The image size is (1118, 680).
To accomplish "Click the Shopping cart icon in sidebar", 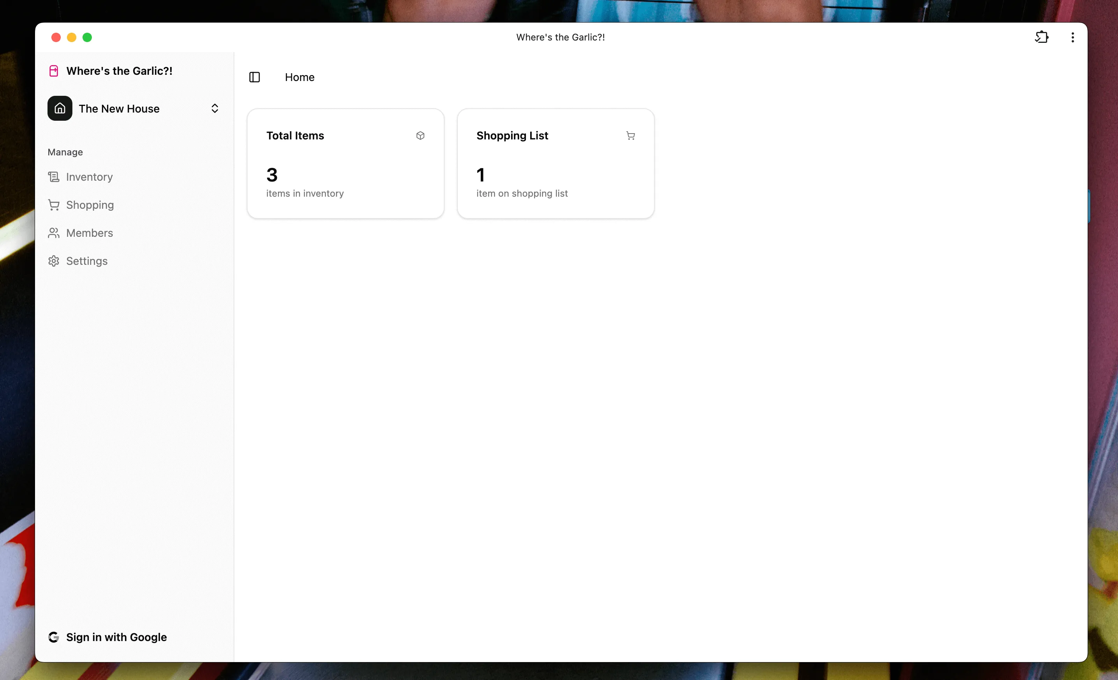I will (54, 205).
